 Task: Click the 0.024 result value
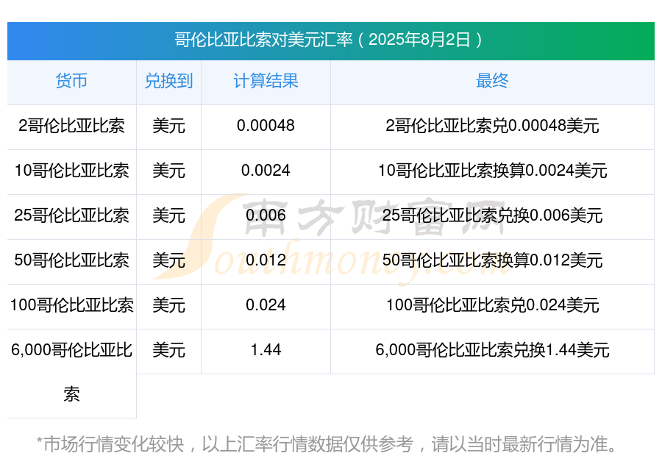point(266,305)
